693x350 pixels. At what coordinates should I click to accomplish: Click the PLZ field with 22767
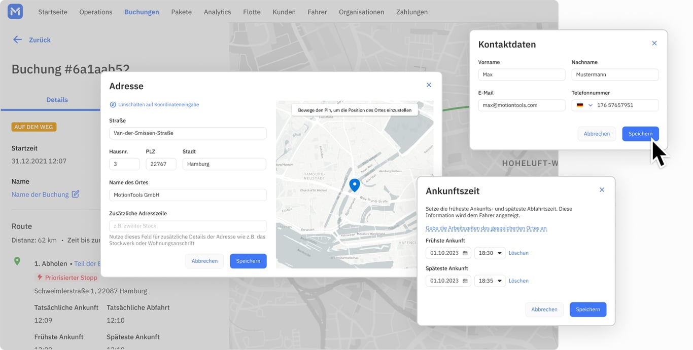[x=161, y=164]
